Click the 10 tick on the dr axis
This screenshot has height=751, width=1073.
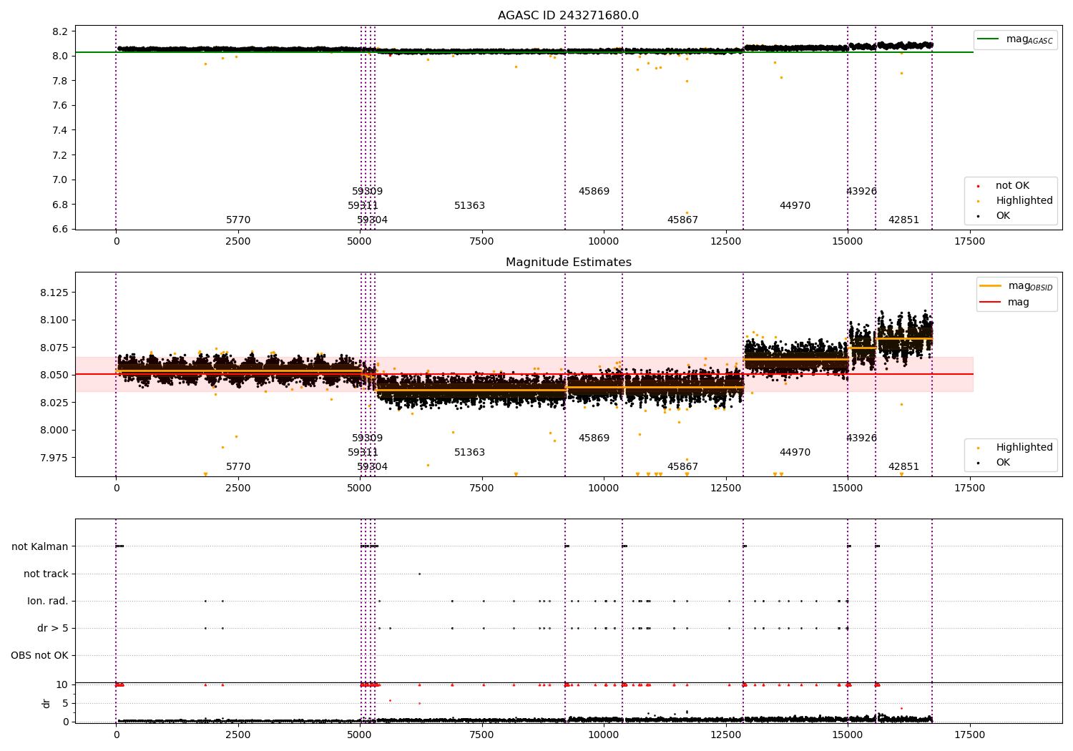click(x=62, y=684)
